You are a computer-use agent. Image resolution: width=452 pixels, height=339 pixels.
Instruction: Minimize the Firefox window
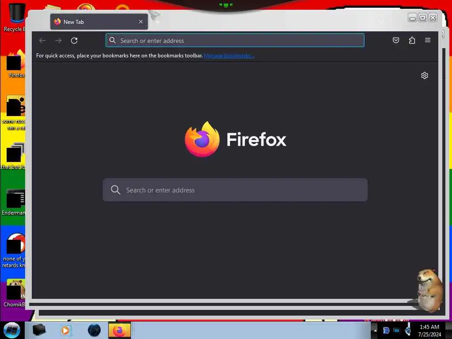413,18
